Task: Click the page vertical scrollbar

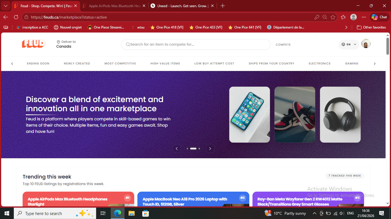Action: click(x=388, y=46)
